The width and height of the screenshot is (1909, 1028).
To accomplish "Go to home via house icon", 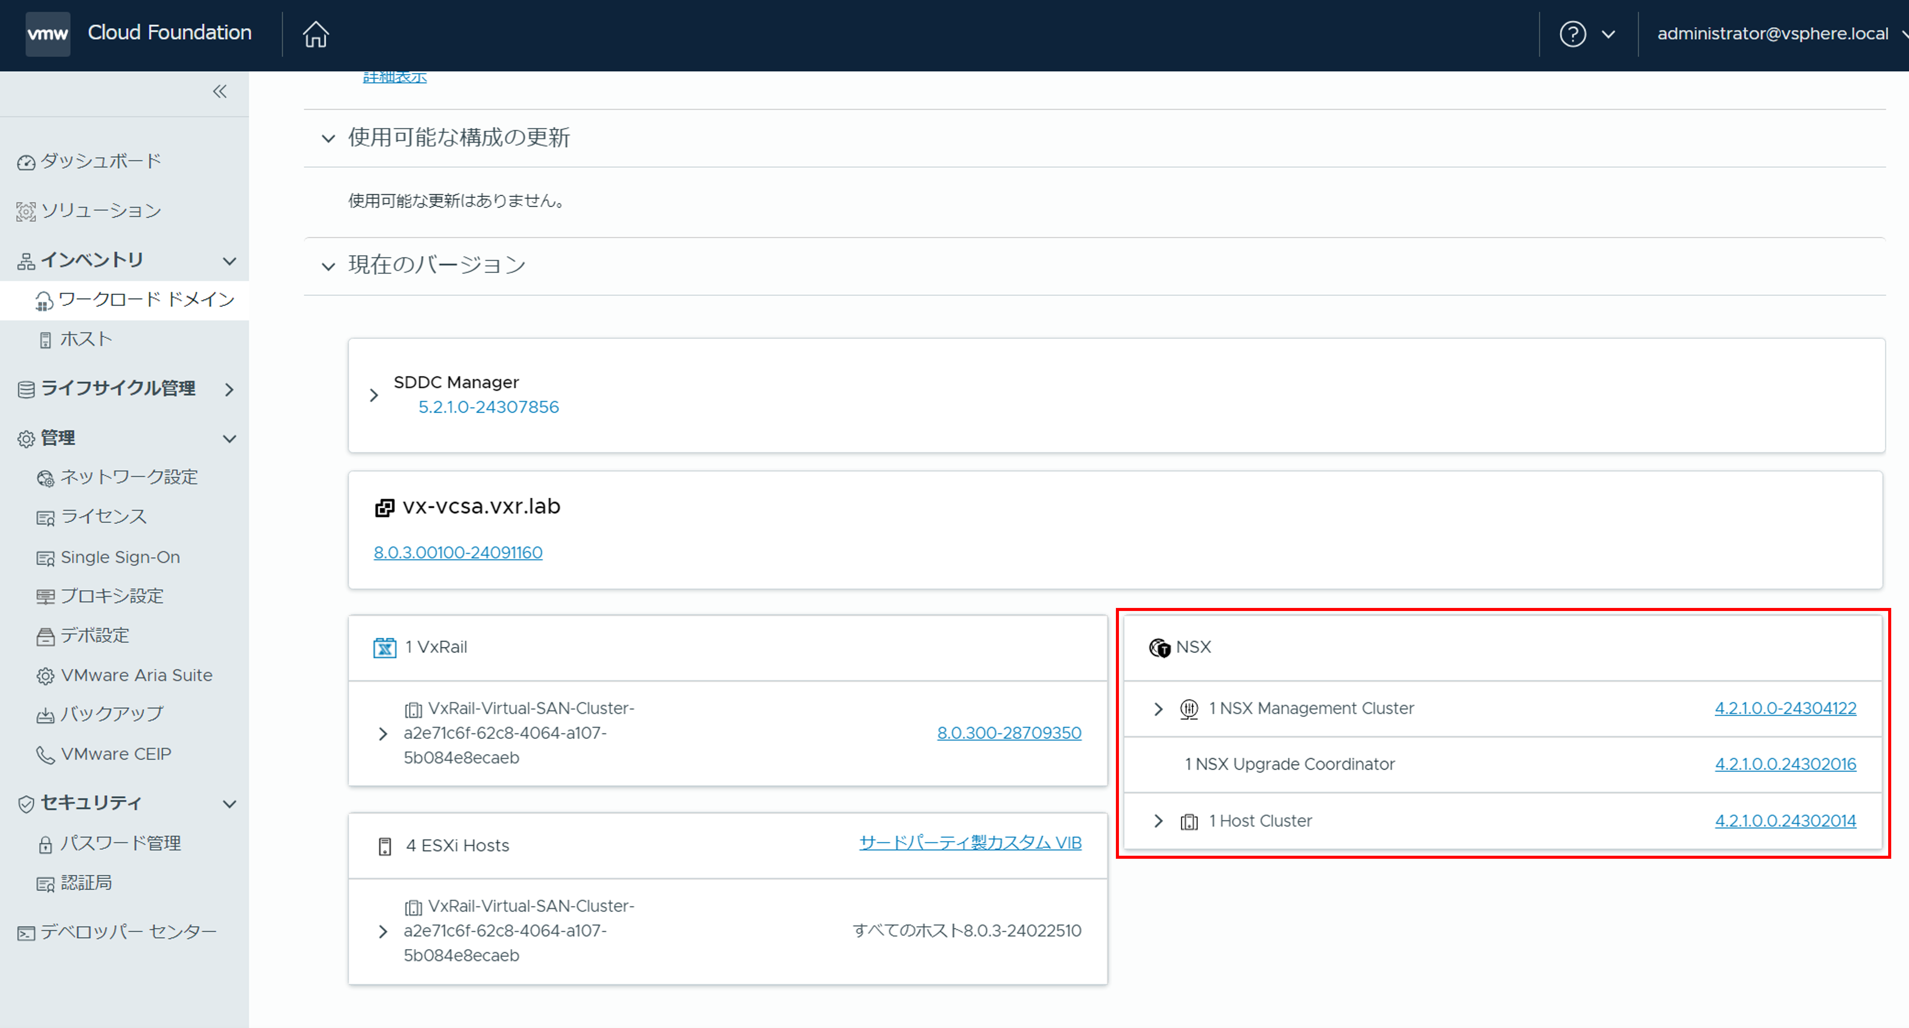I will pos(316,33).
